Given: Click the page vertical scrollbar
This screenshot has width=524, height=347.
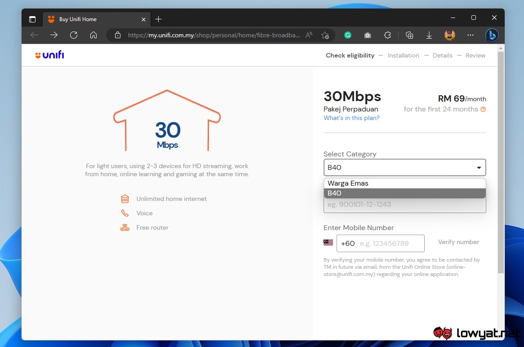Looking at the screenshot, I should click(500, 162).
